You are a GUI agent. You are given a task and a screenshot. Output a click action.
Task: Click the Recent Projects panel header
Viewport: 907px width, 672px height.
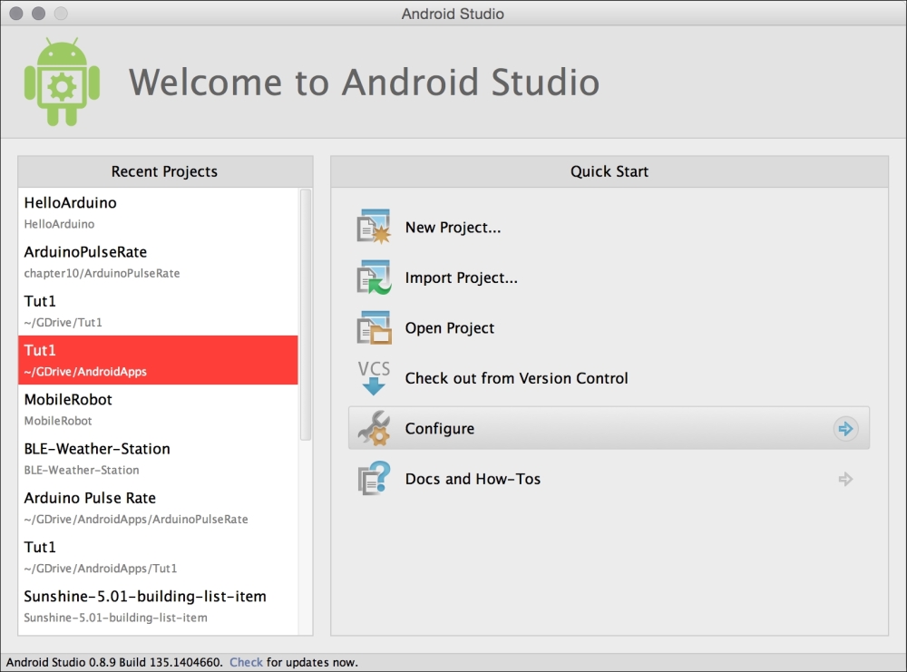click(165, 171)
